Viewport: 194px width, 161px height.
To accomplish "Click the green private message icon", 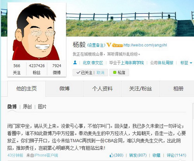I will coord(114,72).
